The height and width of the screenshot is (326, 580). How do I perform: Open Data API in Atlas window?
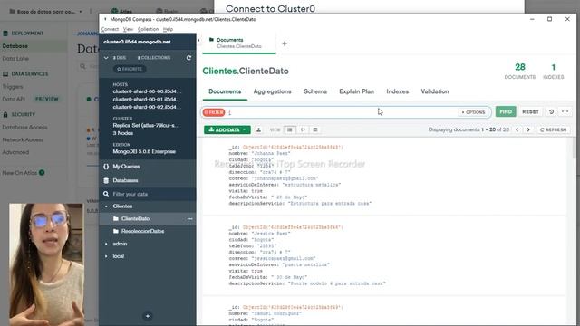tap(14, 99)
